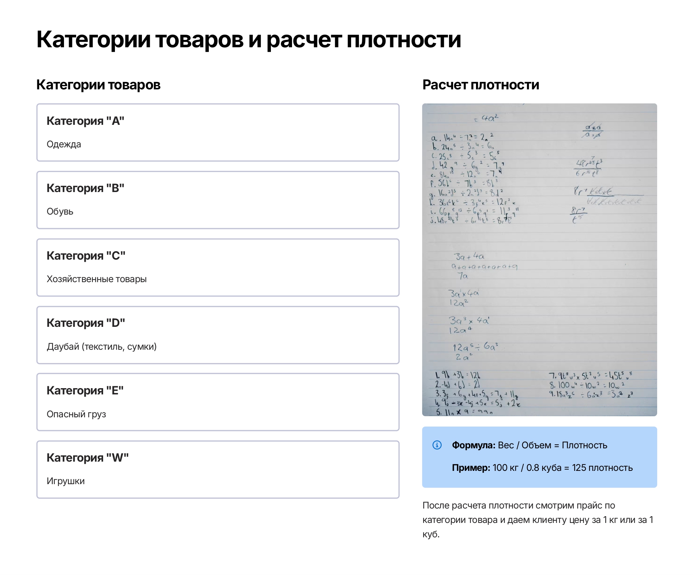Click the Опасный груз label
The width and height of the screenshot is (693, 575).
point(76,414)
